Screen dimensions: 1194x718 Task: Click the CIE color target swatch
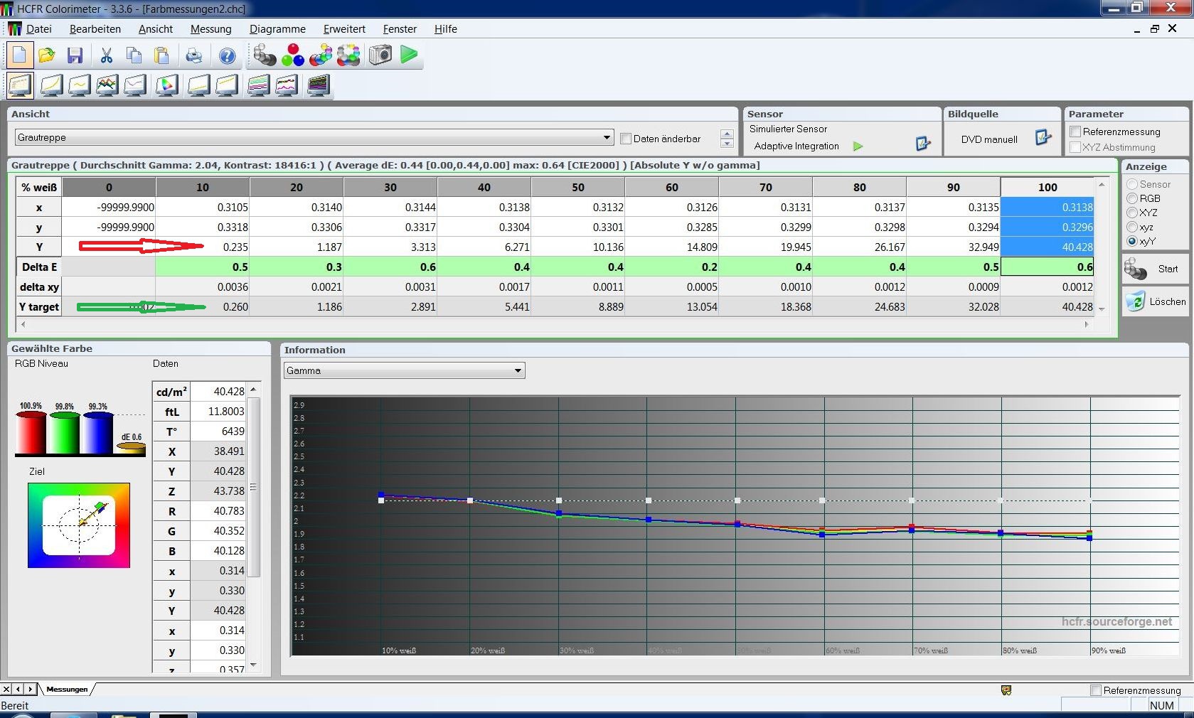pyautogui.click(x=79, y=525)
